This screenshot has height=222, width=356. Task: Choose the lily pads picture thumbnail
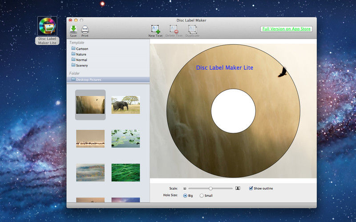[x=125, y=139]
